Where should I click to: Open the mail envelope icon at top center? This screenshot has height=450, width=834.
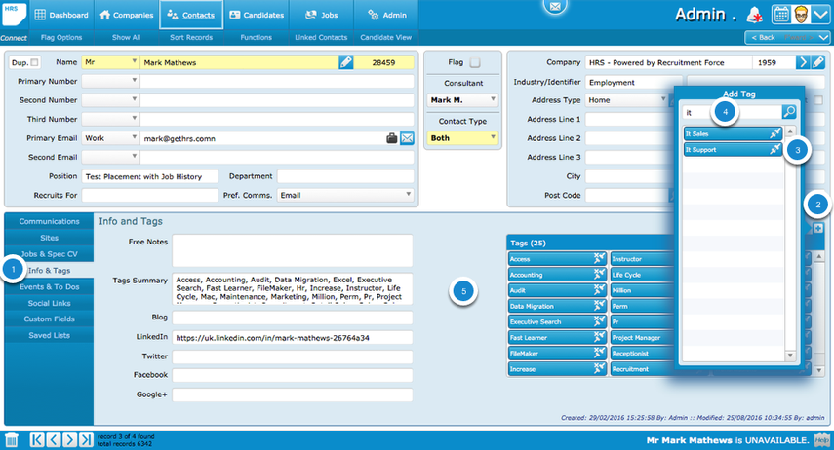[555, 7]
